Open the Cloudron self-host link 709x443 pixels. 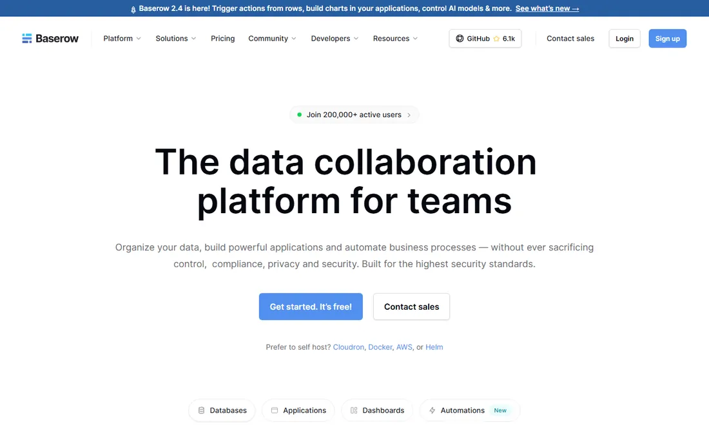pos(349,347)
